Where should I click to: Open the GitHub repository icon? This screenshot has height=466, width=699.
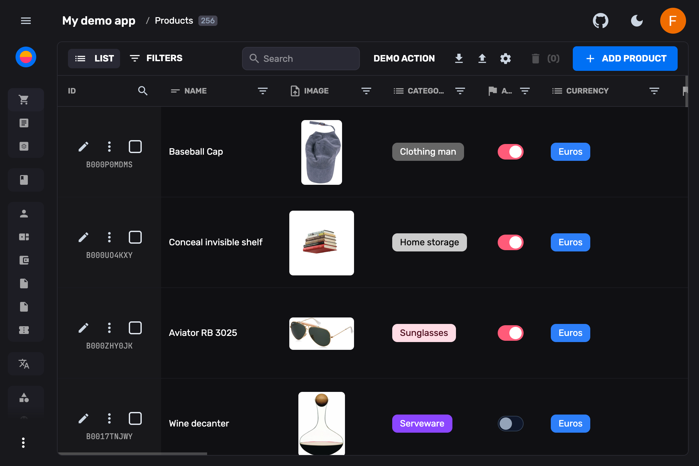(600, 21)
